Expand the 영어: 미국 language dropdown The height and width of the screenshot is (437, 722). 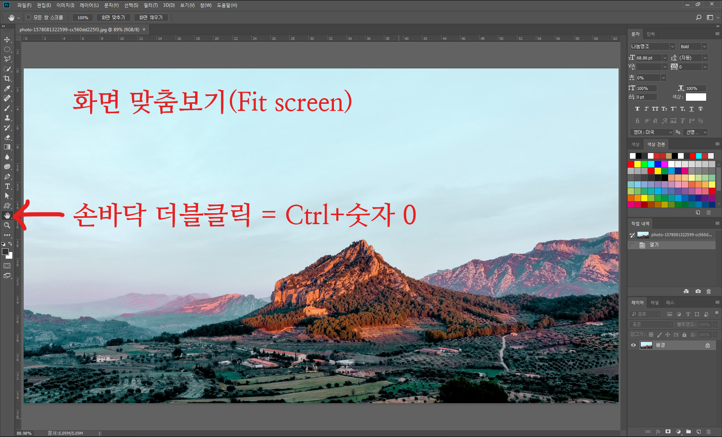670,132
